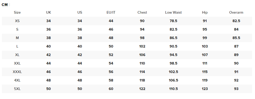Screen dimensions: 255x99
Task: Click low waist value 110.5 for 5XL
Action: tap(173, 89)
